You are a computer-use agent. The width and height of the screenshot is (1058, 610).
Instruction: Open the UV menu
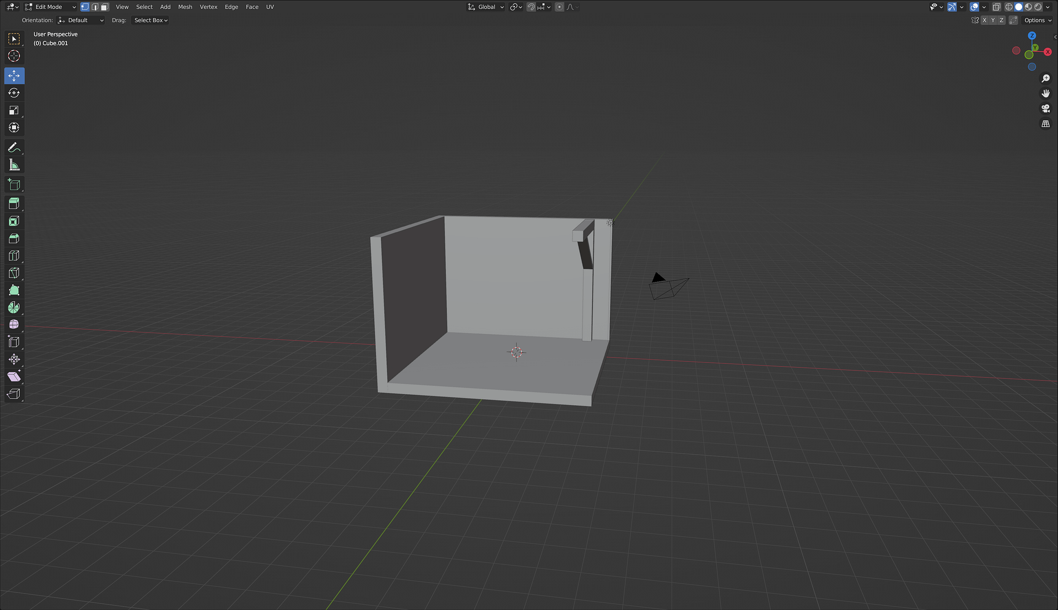(270, 7)
